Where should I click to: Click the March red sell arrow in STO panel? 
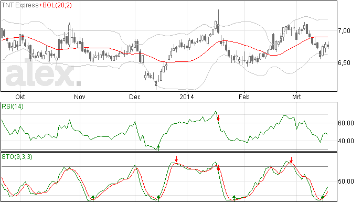tap(291, 160)
